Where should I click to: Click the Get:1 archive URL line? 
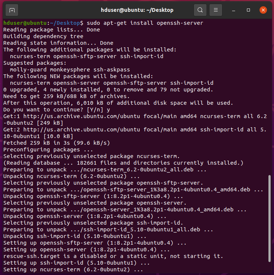[x=135, y=120]
